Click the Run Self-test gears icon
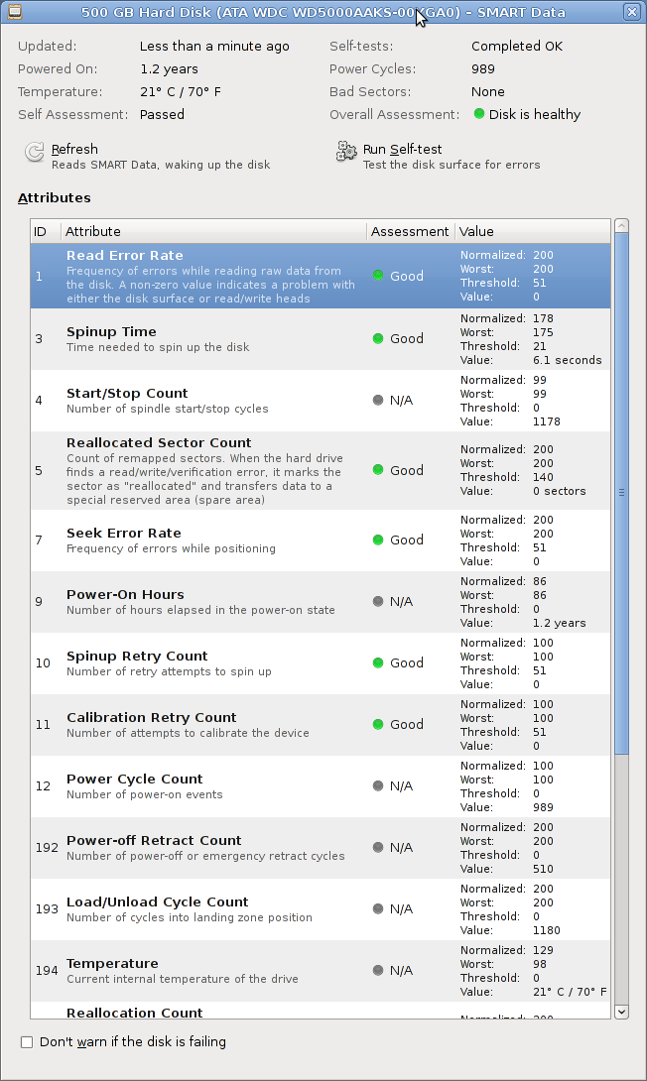Screen dimensions: 647x1081 click(x=346, y=152)
